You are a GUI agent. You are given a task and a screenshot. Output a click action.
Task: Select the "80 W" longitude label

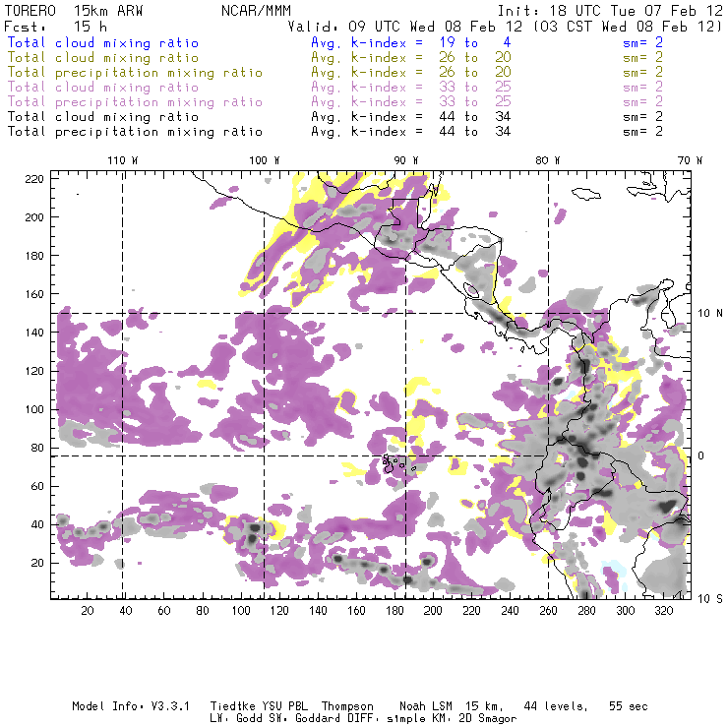pyautogui.click(x=548, y=160)
